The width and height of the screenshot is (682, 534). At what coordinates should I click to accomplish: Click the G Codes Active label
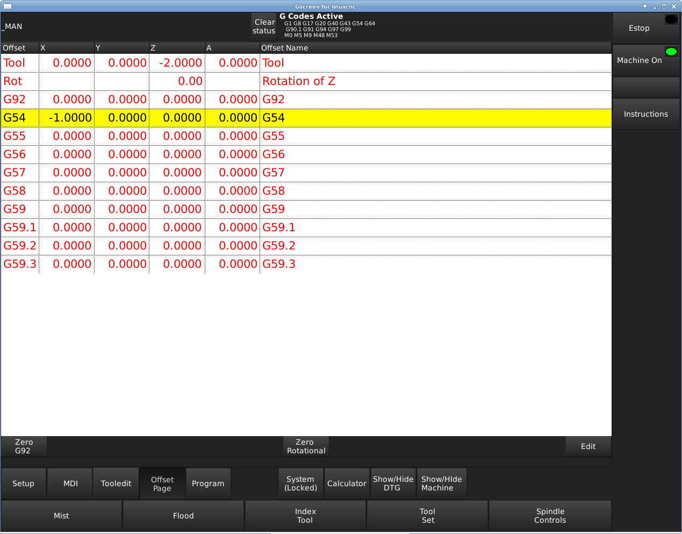[311, 16]
